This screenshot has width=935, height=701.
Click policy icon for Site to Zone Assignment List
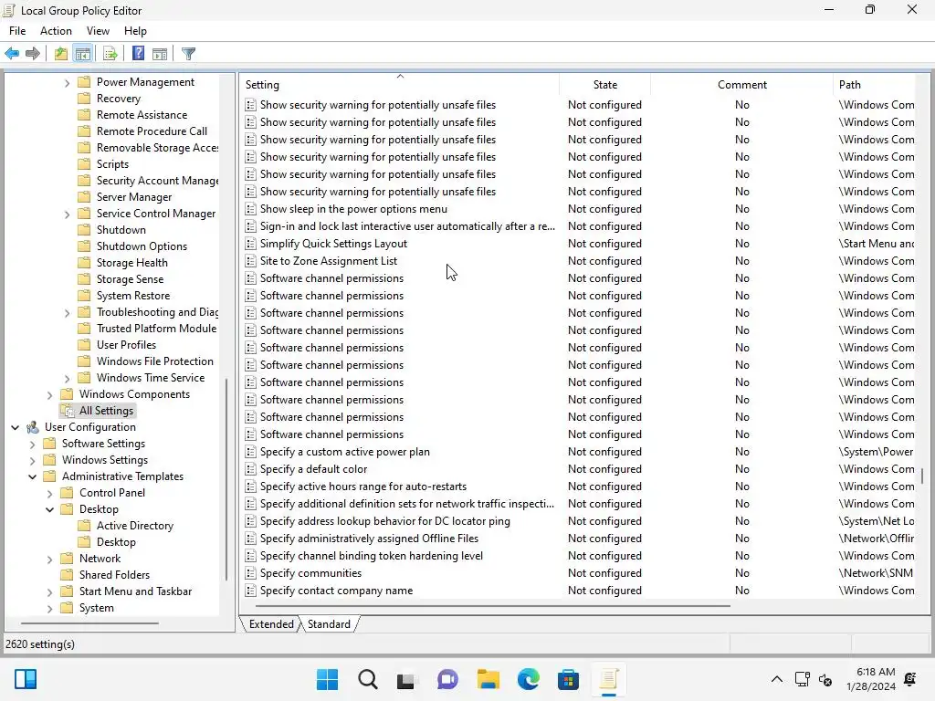tap(250, 260)
